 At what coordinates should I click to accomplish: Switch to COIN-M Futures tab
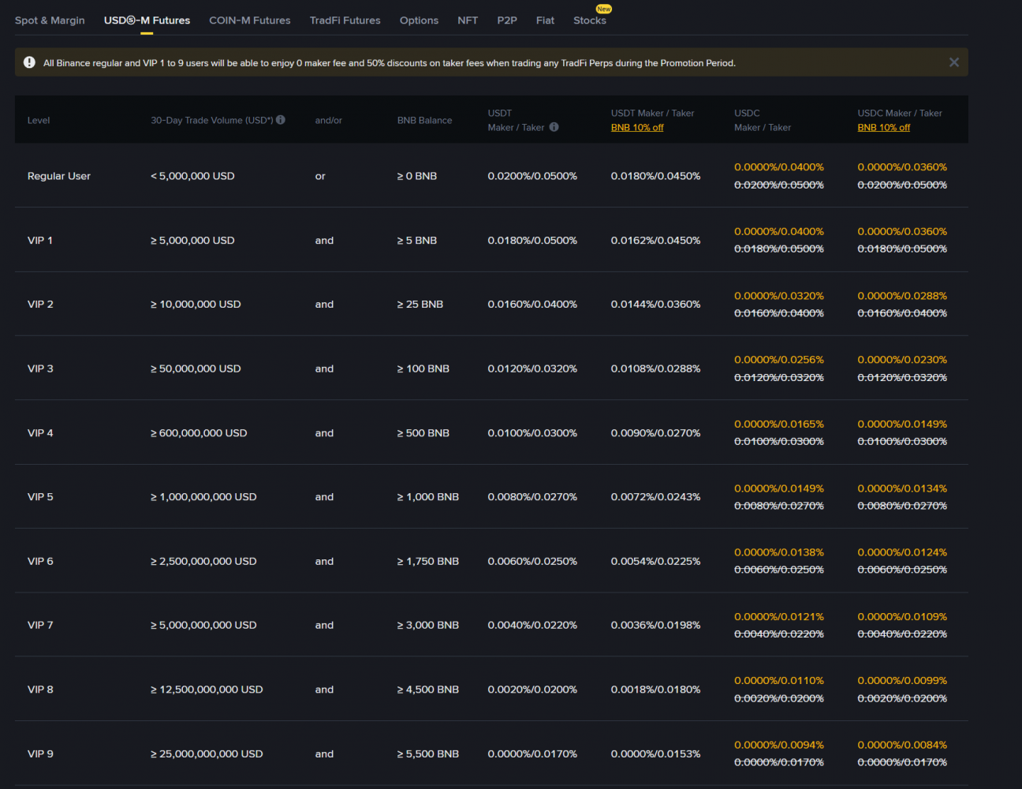(250, 21)
